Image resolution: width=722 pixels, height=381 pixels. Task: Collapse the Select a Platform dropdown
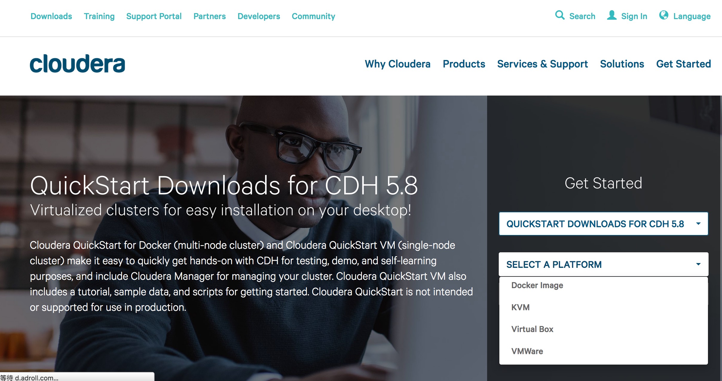(x=698, y=264)
